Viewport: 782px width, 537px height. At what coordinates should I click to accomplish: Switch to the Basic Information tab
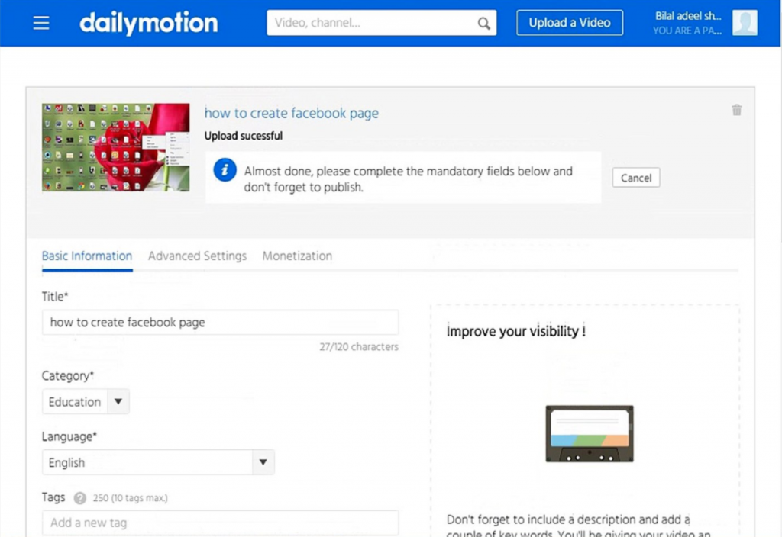[x=87, y=256]
